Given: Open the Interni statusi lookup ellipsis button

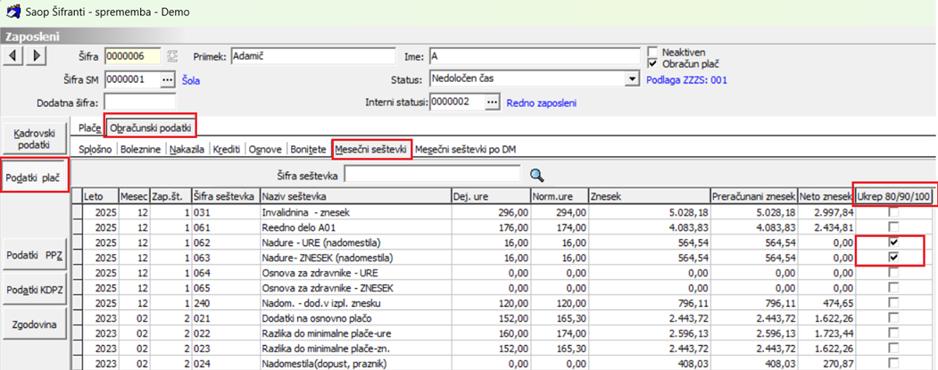Looking at the screenshot, I should (492, 103).
